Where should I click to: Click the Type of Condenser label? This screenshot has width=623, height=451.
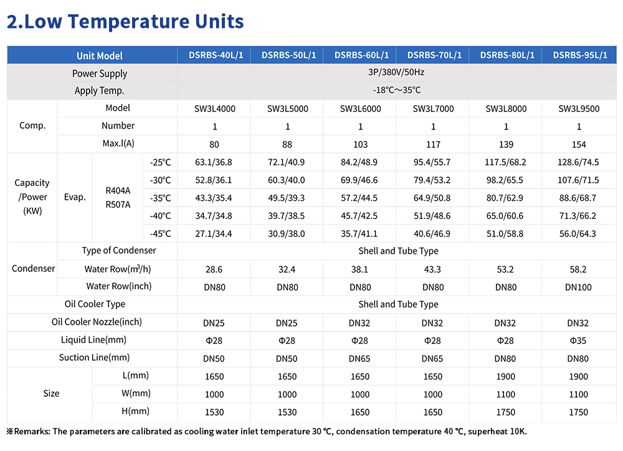pos(119,251)
